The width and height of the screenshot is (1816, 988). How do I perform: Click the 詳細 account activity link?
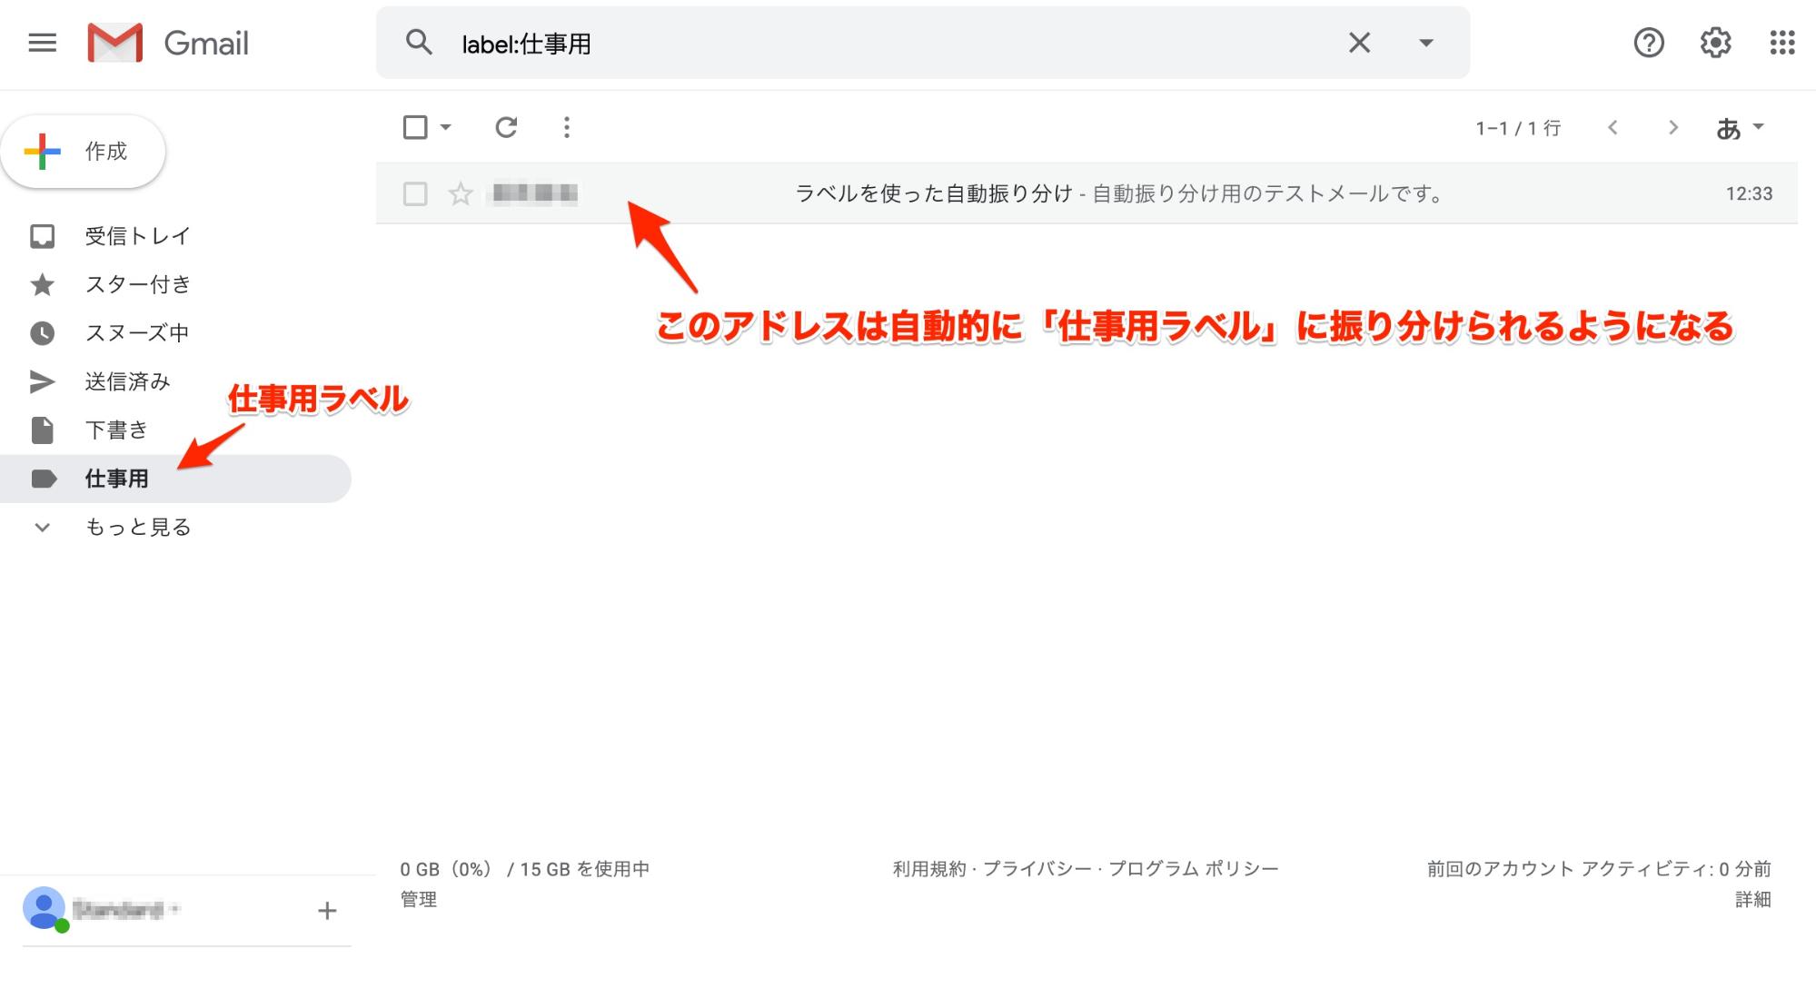click(x=1752, y=899)
